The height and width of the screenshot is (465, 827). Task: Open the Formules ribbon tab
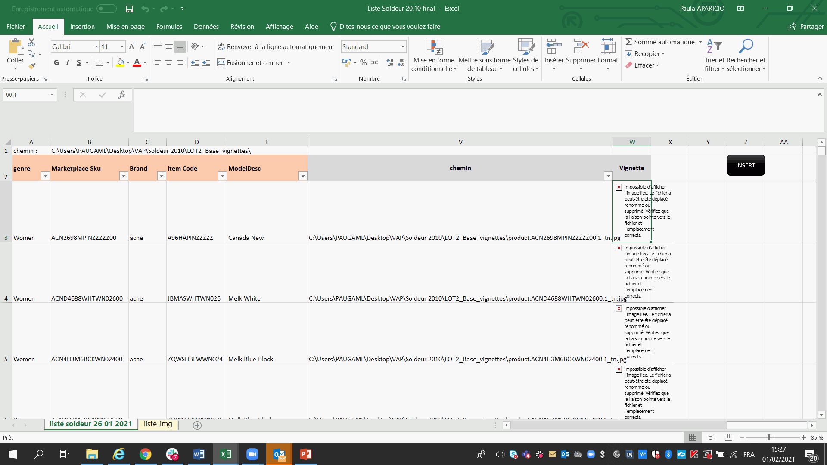[x=169, y=27]
